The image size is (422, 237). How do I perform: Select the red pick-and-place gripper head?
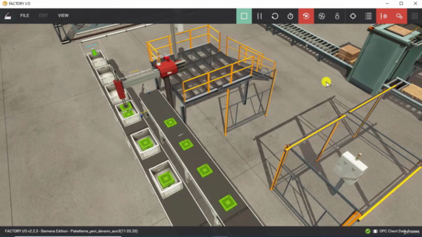coord(119,90)
